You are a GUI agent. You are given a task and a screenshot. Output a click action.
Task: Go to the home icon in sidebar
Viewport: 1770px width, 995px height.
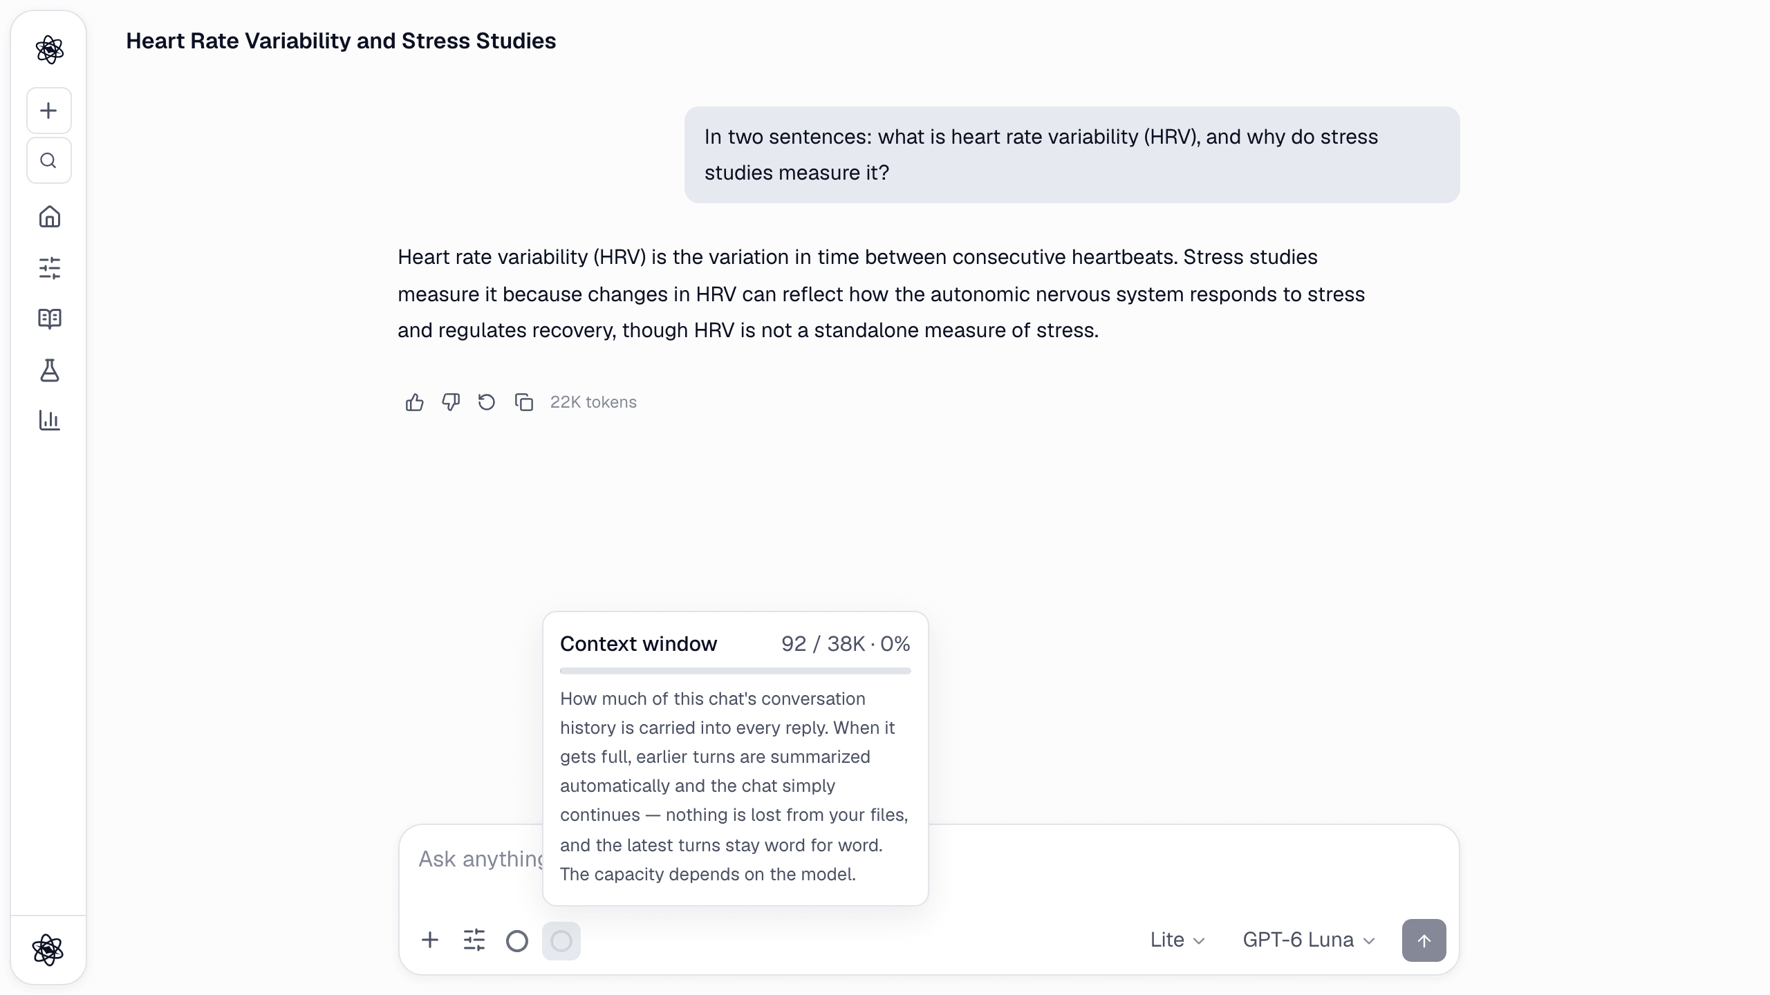click(49, 217)
